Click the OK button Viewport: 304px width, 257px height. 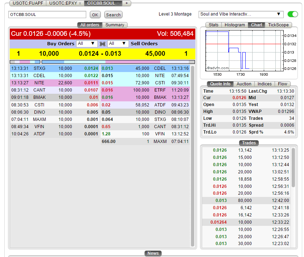[95, 15]
